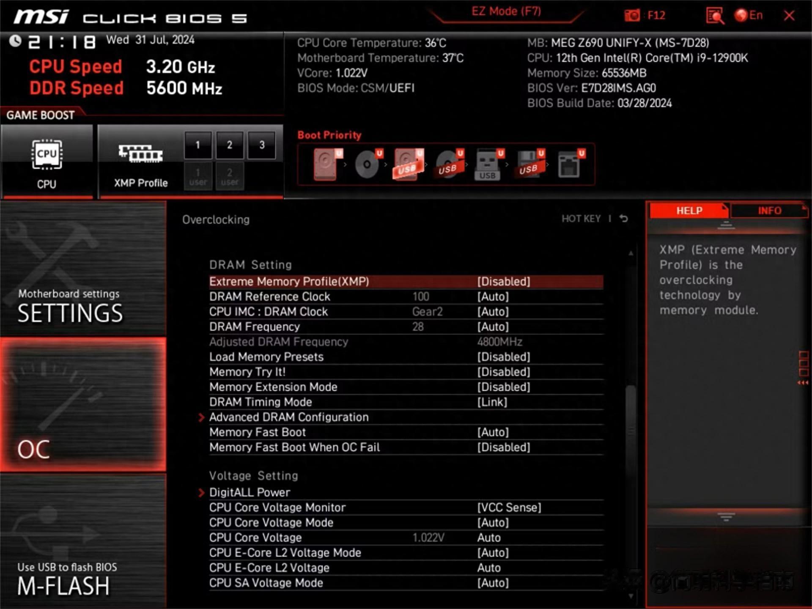Select XMP profile 3
This screenshot has height=609, width=812.
click(262, 145)
